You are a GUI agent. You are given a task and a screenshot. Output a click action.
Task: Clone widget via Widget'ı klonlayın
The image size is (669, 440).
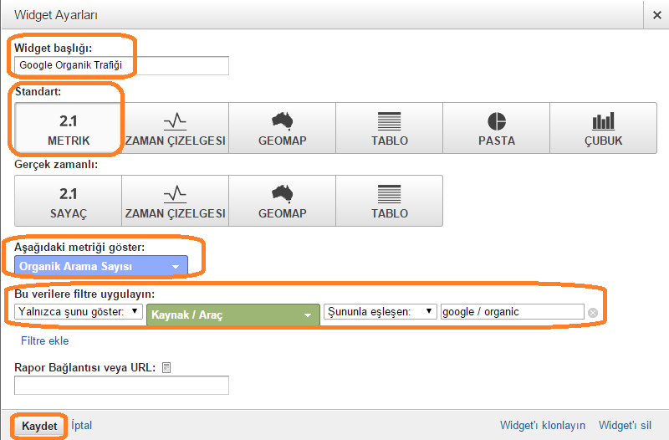tap(542, 426)
